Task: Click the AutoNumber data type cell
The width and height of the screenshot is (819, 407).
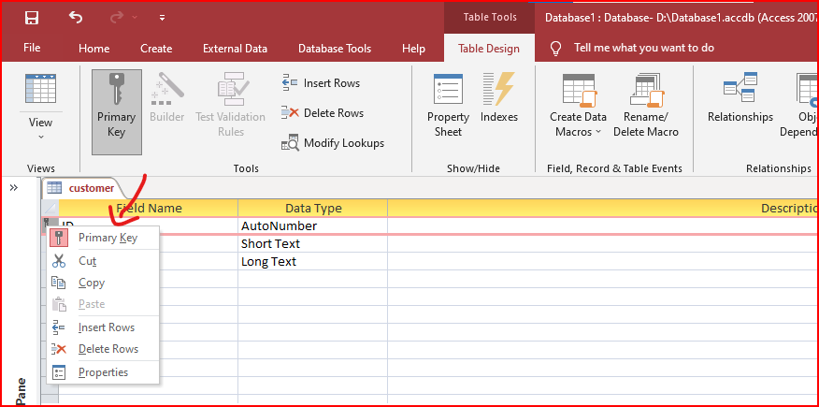Action: [313, 226]
